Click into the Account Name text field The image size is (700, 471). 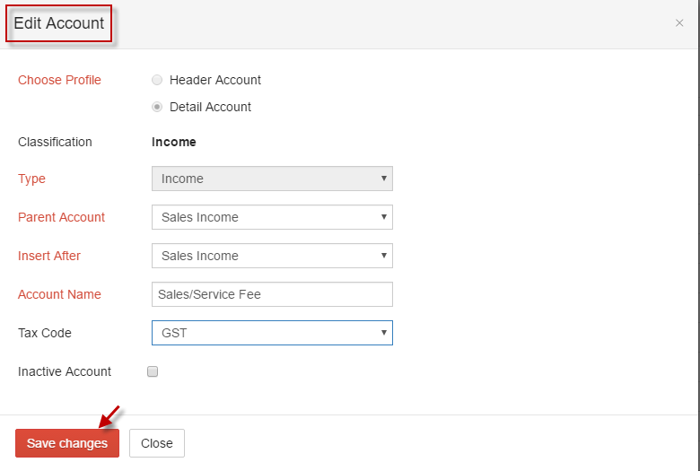click(x=272, y=294)
